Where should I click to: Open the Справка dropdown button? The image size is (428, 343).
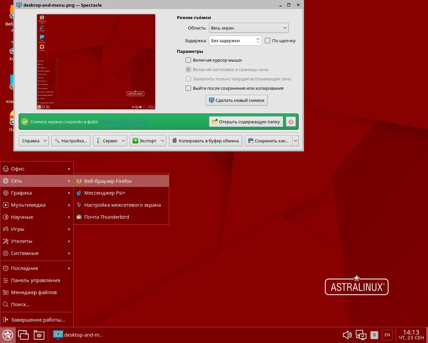tap(34, 141)
